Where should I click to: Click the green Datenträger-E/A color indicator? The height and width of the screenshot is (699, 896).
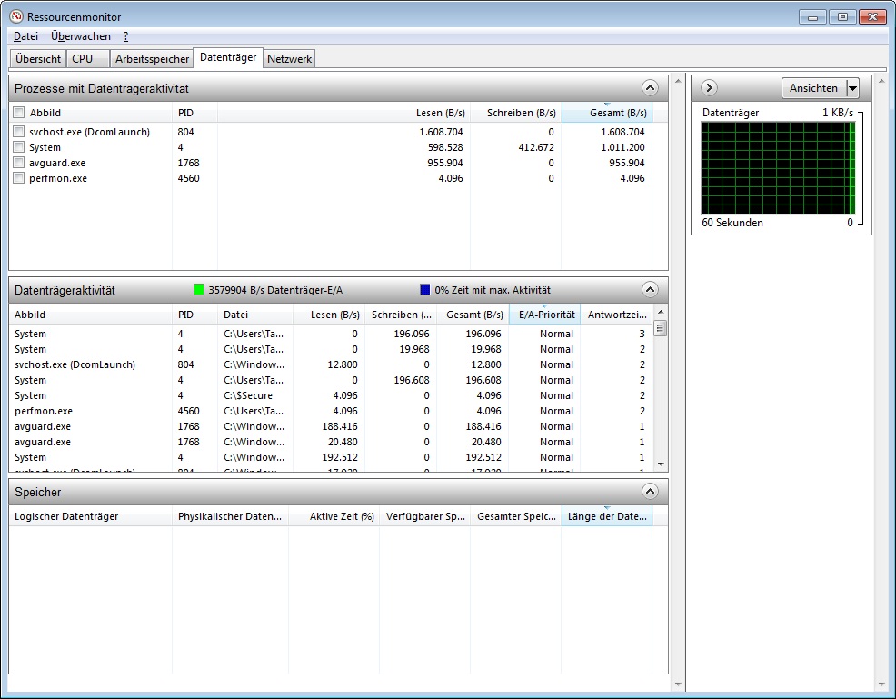198,290
